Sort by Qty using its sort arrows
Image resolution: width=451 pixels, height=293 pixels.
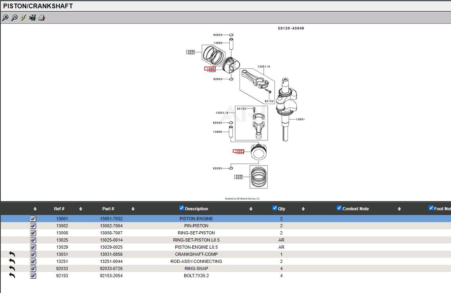(x=303, y=209)
